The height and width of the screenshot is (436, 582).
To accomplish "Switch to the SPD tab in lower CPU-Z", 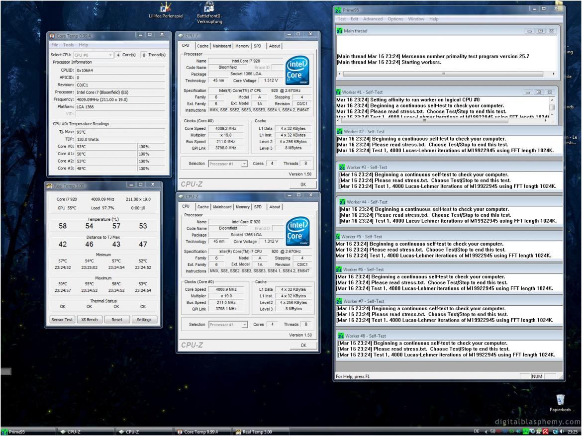I will point(258,207).
